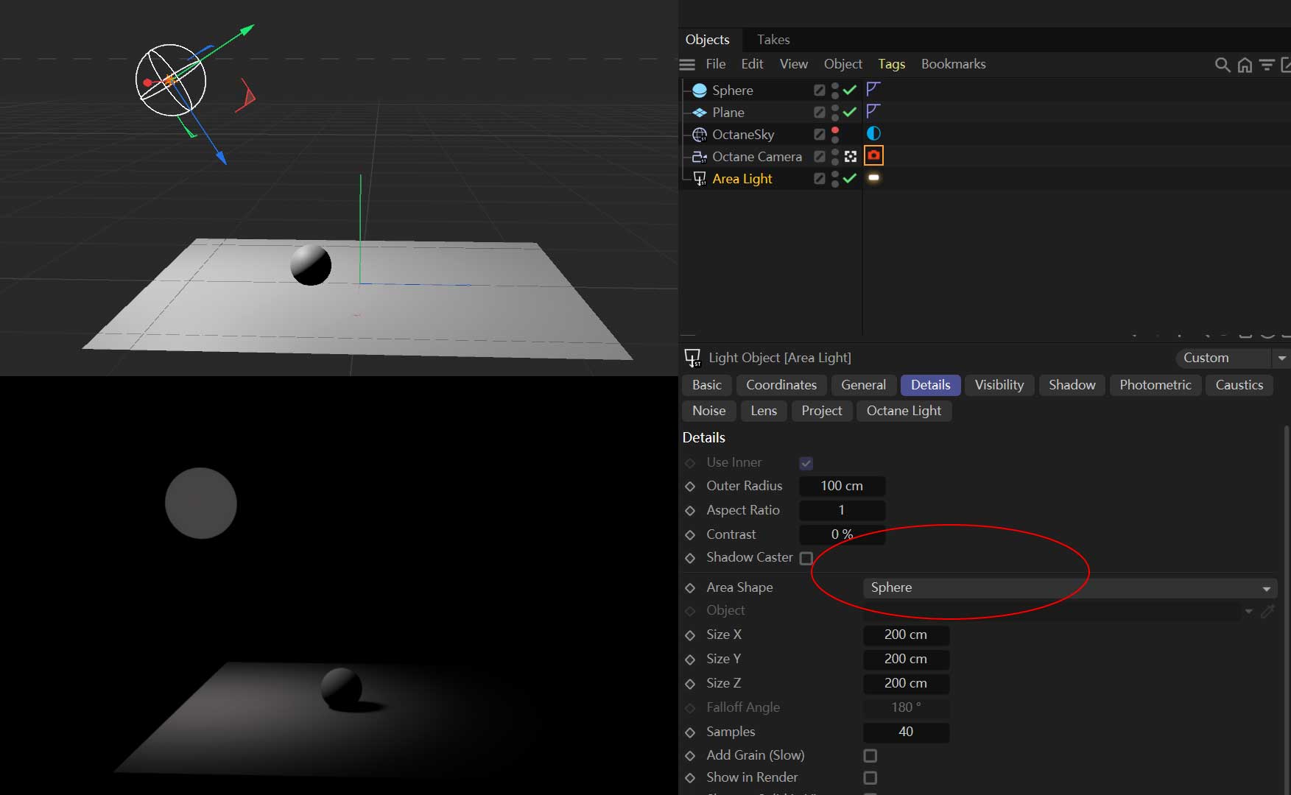Click the home icon in Objects panel
The width and height of the screenshot is (1291, 795).
[x=1245, y=65]
